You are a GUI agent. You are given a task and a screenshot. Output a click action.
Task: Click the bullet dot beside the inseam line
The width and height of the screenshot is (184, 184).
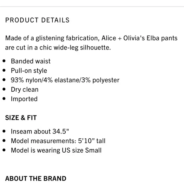pyautogui.click(x=4, y=131)
